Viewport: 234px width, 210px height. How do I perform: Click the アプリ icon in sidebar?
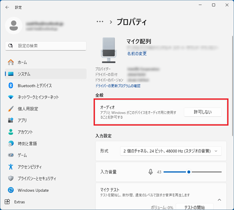11,120
